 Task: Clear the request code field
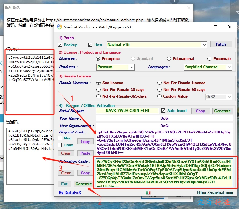pyautogui.click(x=66, y=153)
